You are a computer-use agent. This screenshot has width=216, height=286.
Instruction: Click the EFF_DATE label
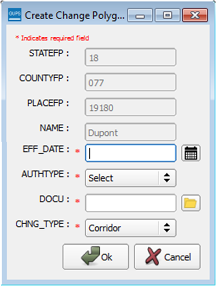(46, 149)
